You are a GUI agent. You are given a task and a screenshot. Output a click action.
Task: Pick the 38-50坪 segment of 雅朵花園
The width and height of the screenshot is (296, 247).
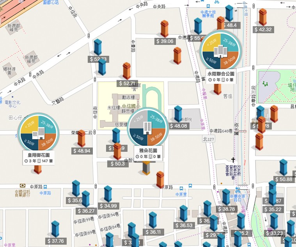pos(156,136)
